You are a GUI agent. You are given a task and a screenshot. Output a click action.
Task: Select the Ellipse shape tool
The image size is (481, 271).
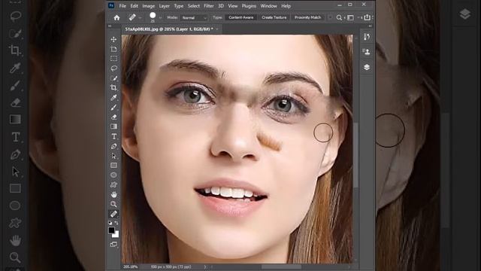point(113,175)
